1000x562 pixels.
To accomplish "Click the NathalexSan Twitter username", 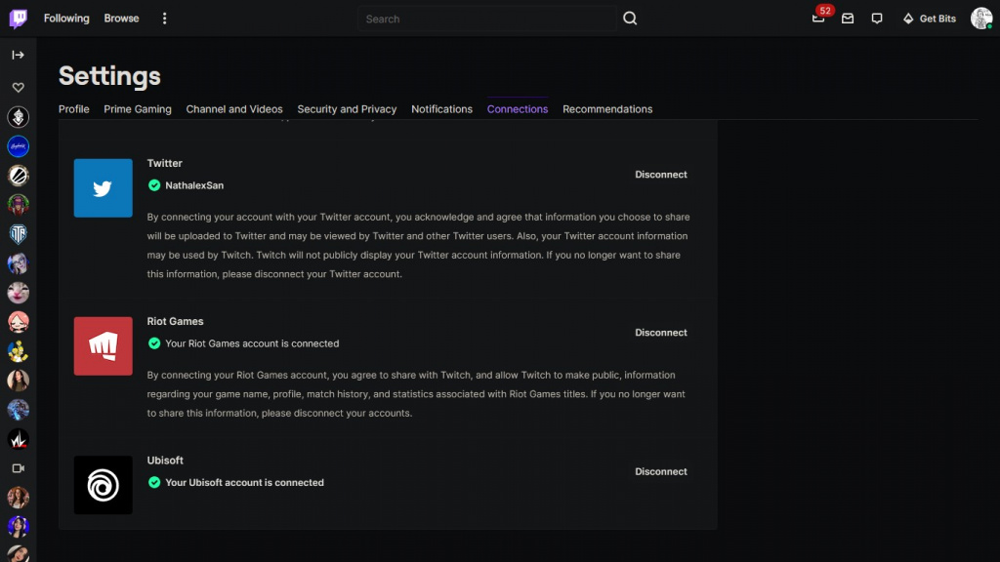I will click(x=194, y=185).
